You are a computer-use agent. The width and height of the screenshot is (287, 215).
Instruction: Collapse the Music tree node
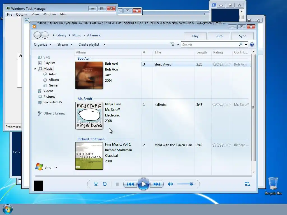click(x=35, y=69)
